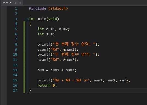147x105 pixels.
Task: Click the printf with 두 번째 정수 입력
Action: 68,54
